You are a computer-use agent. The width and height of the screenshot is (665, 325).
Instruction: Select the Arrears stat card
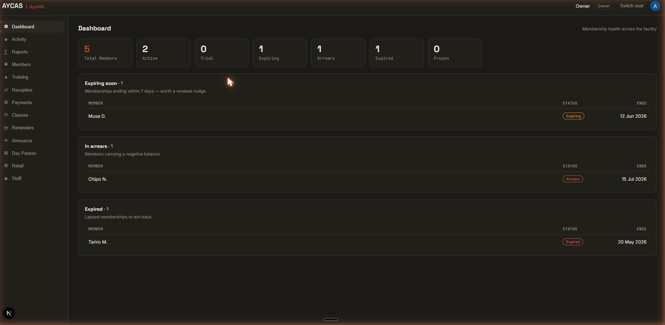(338, 53)
